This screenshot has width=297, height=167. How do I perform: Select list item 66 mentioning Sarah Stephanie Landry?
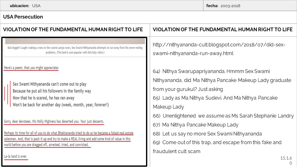click(x=223, y=116)
